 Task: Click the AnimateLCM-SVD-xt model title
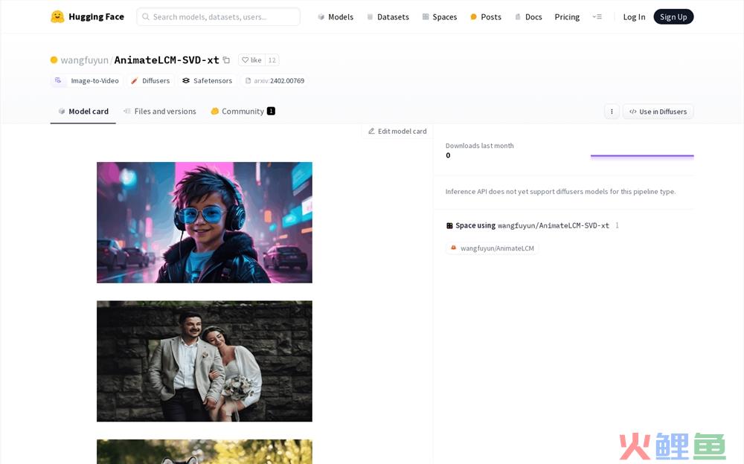(x=167, y=59)
